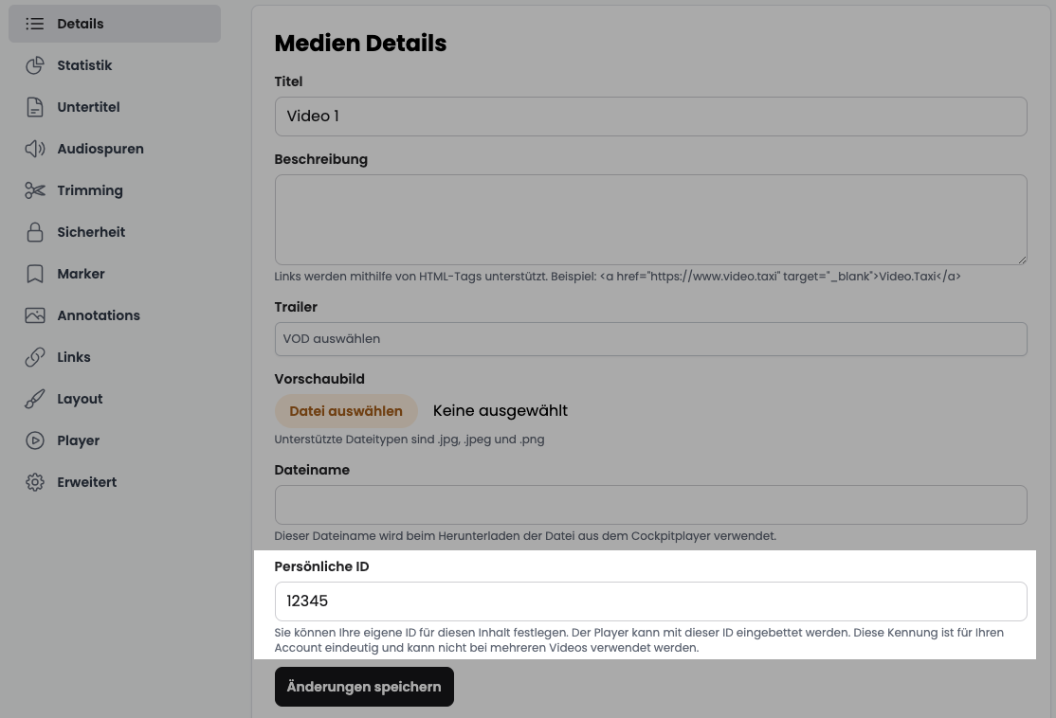
Task: Click the 'Keine ausgewählt' file status text
Action: [x=501, y=410]
